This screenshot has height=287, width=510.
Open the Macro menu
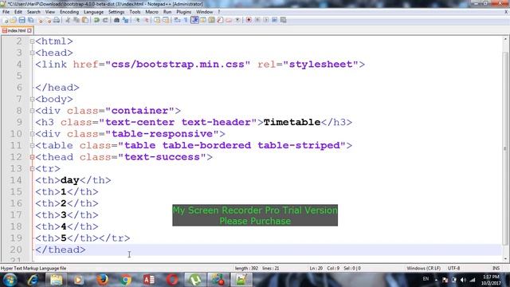151,12
